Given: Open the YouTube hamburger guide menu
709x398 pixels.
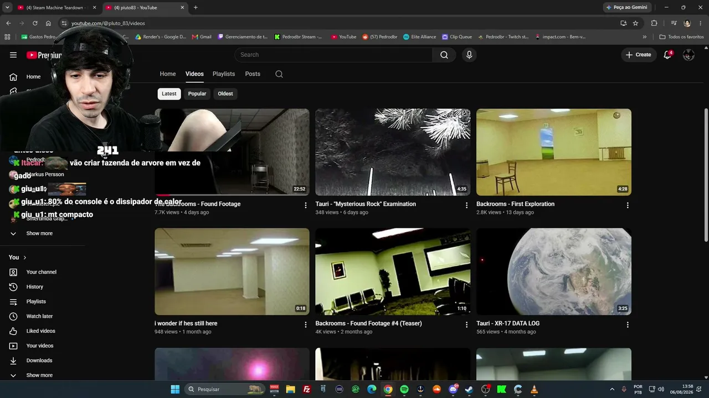Looking at the screenshot, I should 13,55.
